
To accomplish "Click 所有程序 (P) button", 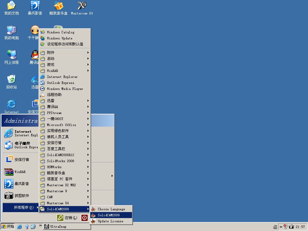I will click(21, 208).
